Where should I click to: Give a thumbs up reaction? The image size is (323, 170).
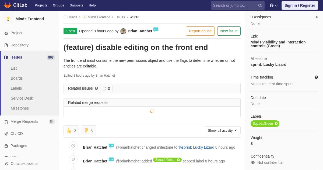click(x=71, y=130)
